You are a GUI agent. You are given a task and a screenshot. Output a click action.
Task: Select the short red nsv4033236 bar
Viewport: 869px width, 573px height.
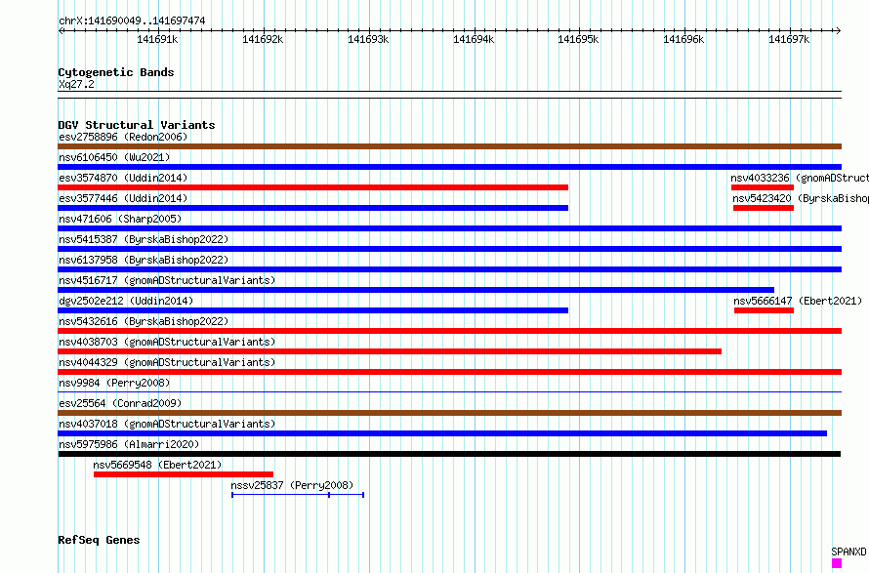pos(763,187)
